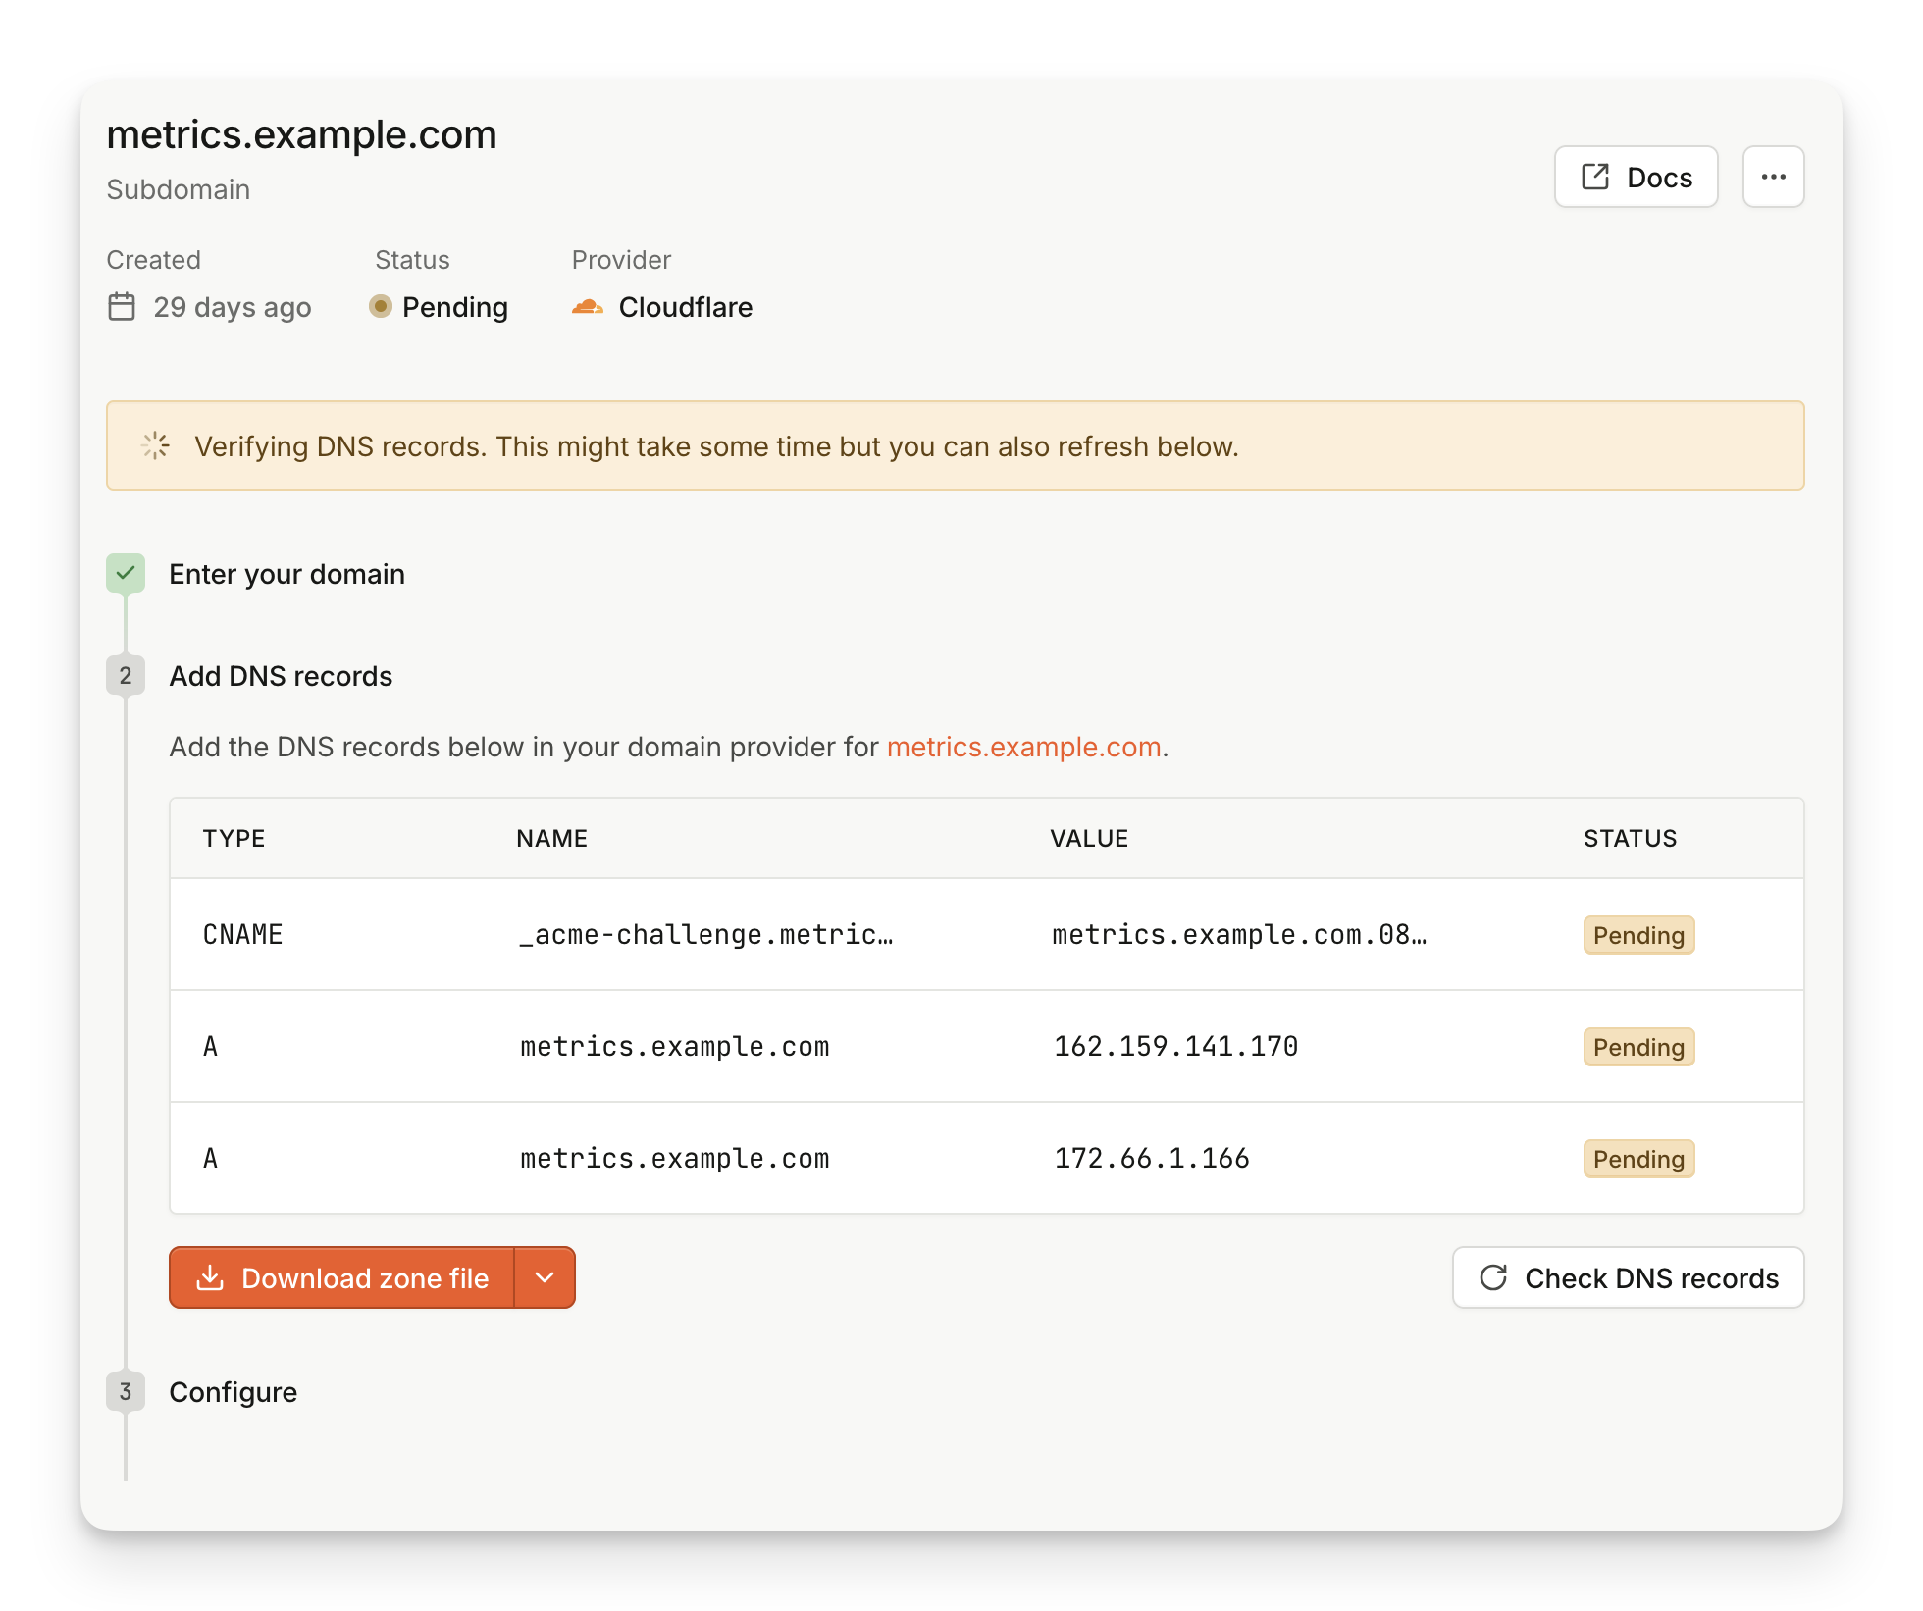Image resolution: width=1923 pixels, height=1611 pixels.
Task: Follow the metrics.example.com orange link
Action: (1023, 747)
